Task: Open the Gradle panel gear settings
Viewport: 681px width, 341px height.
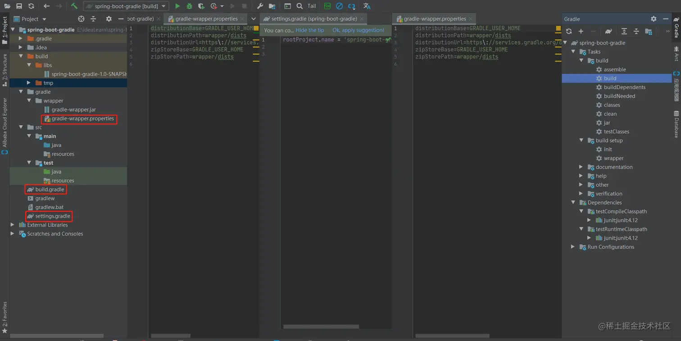Action: coord(654,19)
